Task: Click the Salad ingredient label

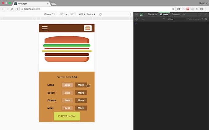Action: coord(50,85)
